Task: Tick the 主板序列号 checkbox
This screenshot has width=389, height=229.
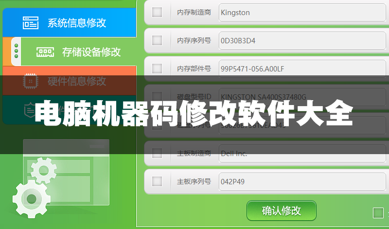Action: pos(157,181)
